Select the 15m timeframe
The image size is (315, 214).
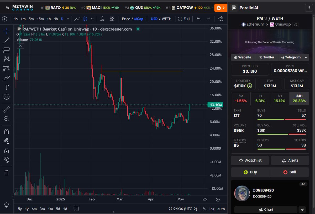tap(40, 19)
